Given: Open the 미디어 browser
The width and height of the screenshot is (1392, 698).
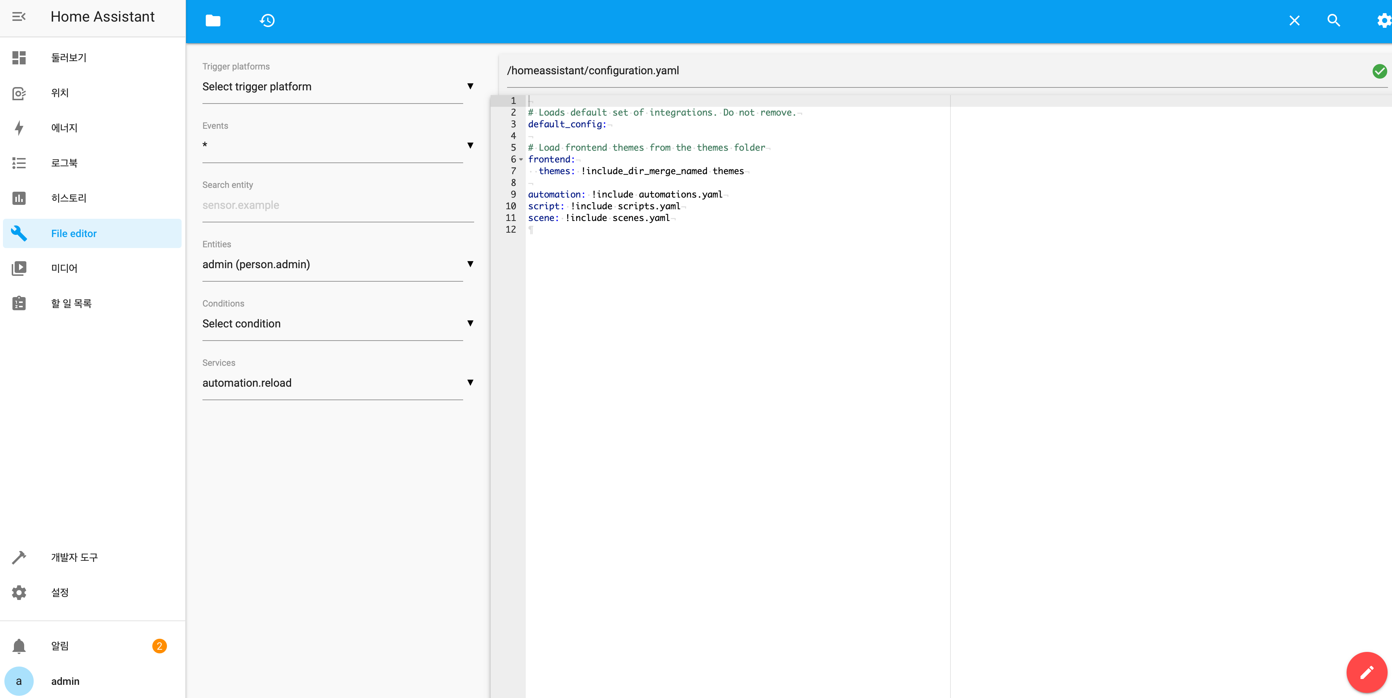Looking at the screenshot, I should tap(92, 268).
